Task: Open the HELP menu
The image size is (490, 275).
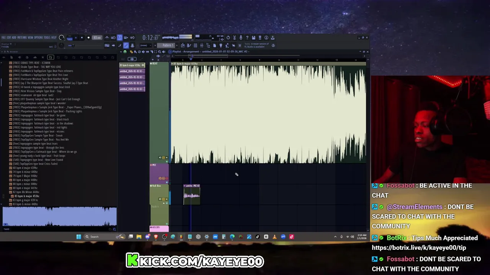Action: pyautogui.click(x=54, y=37)
